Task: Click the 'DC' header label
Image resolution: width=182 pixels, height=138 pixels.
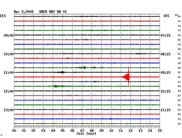Action: (x=176, y=15)
